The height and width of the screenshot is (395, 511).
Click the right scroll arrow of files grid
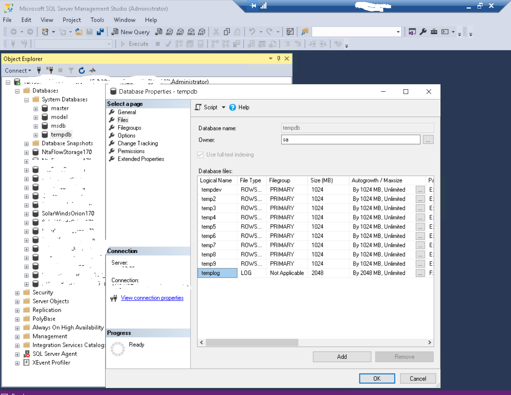click(430, 342)
